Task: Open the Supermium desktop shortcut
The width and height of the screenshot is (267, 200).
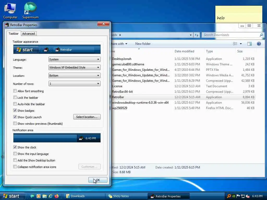Action: tap(30, 11)
